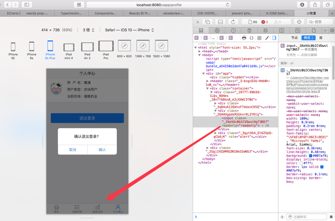Tap the 首页 home tab icon
The height and width of the screenshot is (221, 335).
(57, 208)
